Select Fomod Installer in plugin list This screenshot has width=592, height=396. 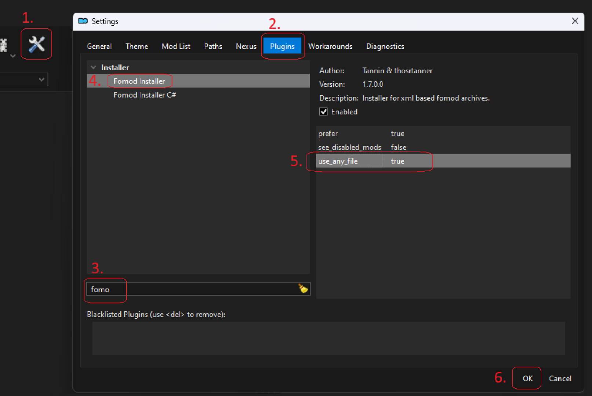[198, 81]
